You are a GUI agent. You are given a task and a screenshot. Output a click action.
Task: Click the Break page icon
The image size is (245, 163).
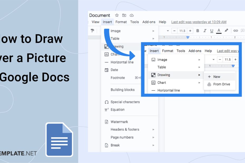point(106,145)
